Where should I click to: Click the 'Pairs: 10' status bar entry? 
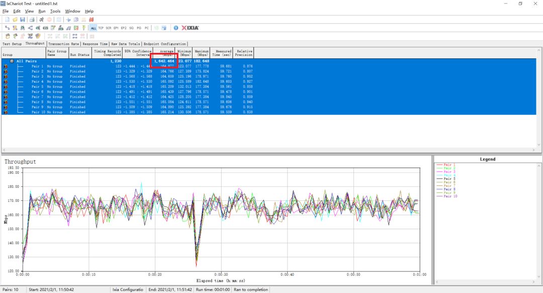coord(11,289)
